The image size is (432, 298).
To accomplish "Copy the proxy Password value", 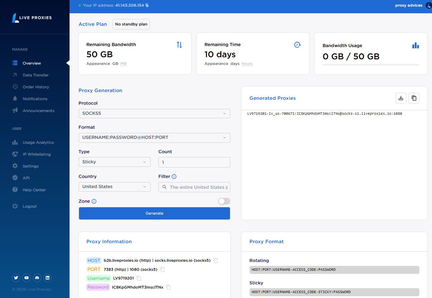I will [x=168, y=287].
